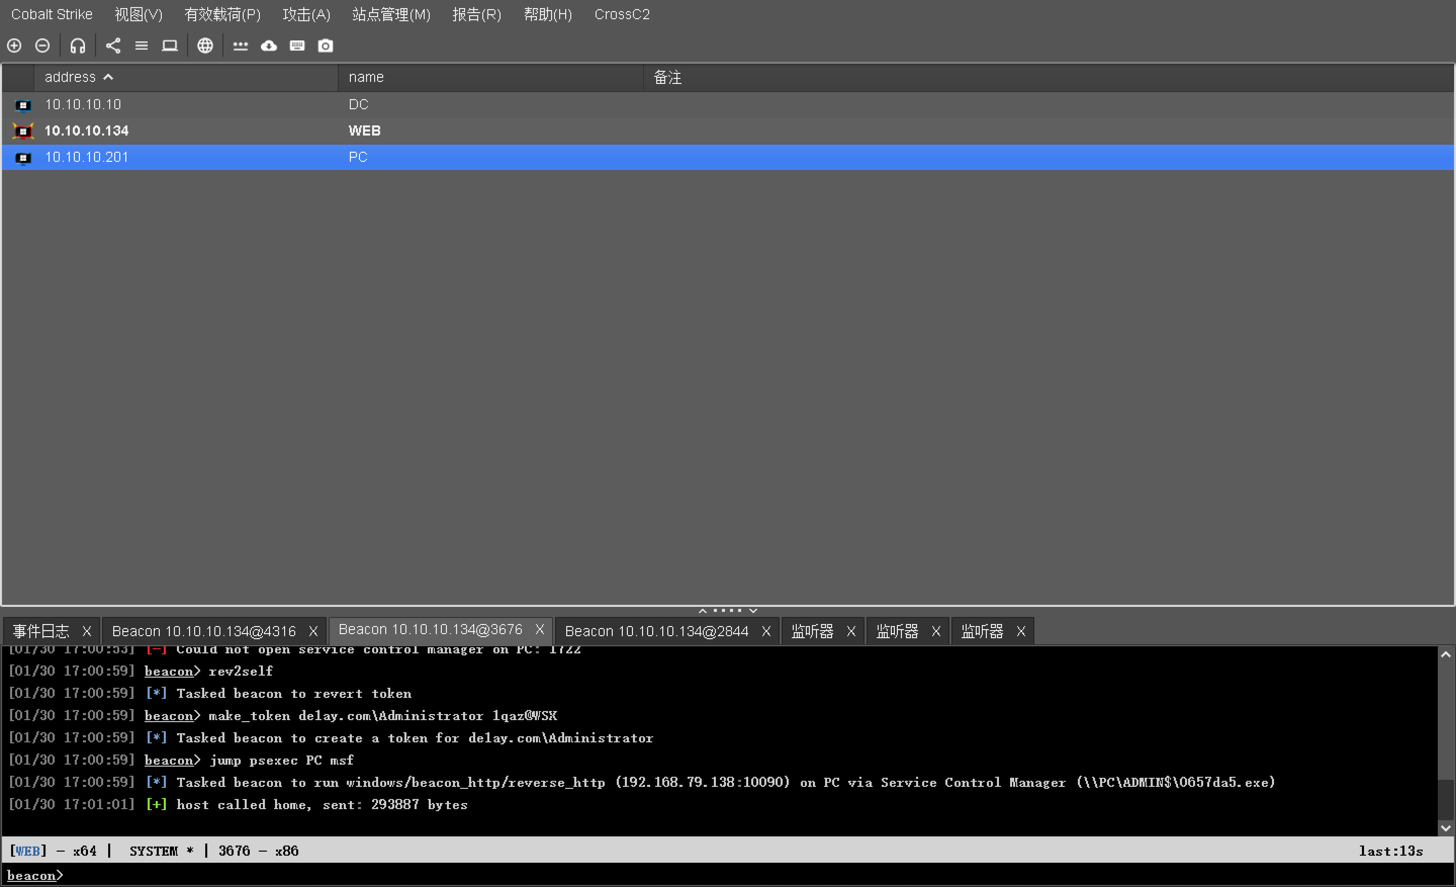Open the web globe toolbar icon

coord(205,46)
